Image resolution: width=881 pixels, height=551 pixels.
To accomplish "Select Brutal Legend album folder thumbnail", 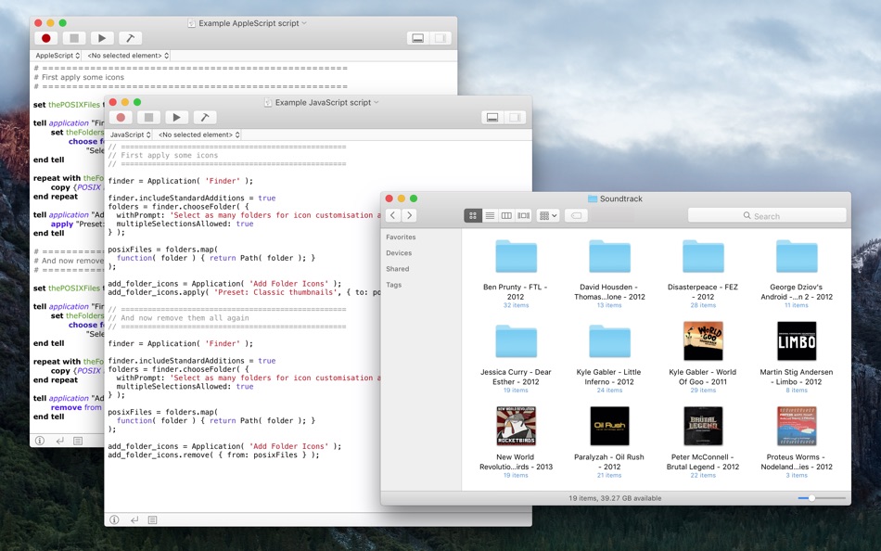I will click(703, 426).
